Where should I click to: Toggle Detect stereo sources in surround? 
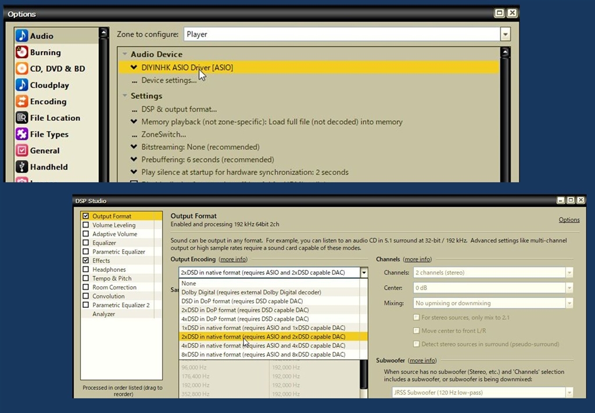[416, 344]
